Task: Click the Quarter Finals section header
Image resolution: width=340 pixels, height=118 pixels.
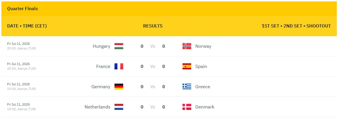Action: click(23, 9)
